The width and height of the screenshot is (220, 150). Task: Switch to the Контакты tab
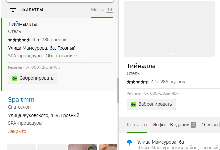pyautogui.click(x=137, y=125)
